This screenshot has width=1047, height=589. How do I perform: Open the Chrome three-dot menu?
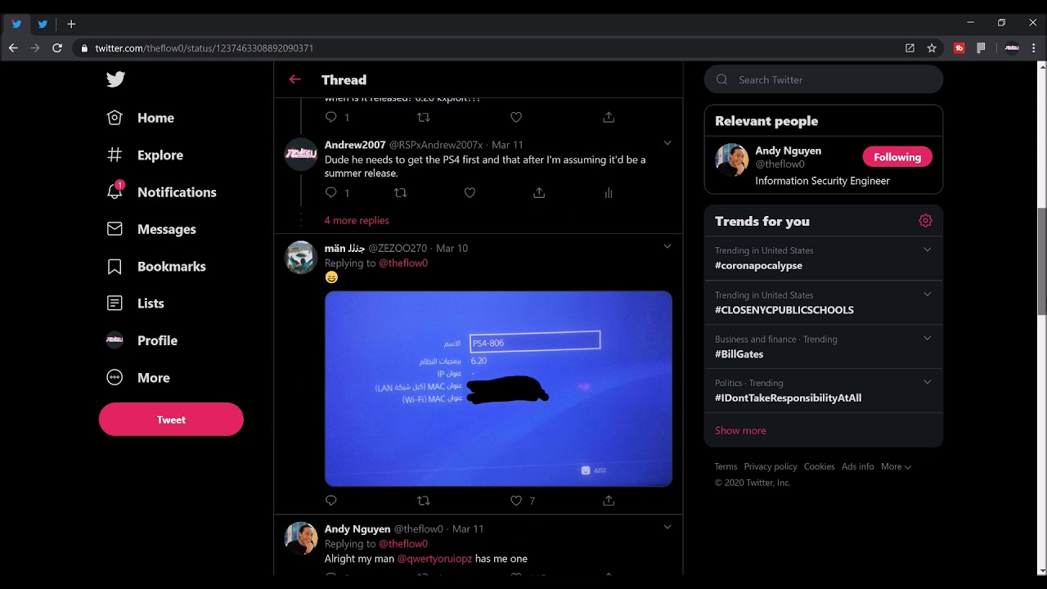click(1034, 48)
